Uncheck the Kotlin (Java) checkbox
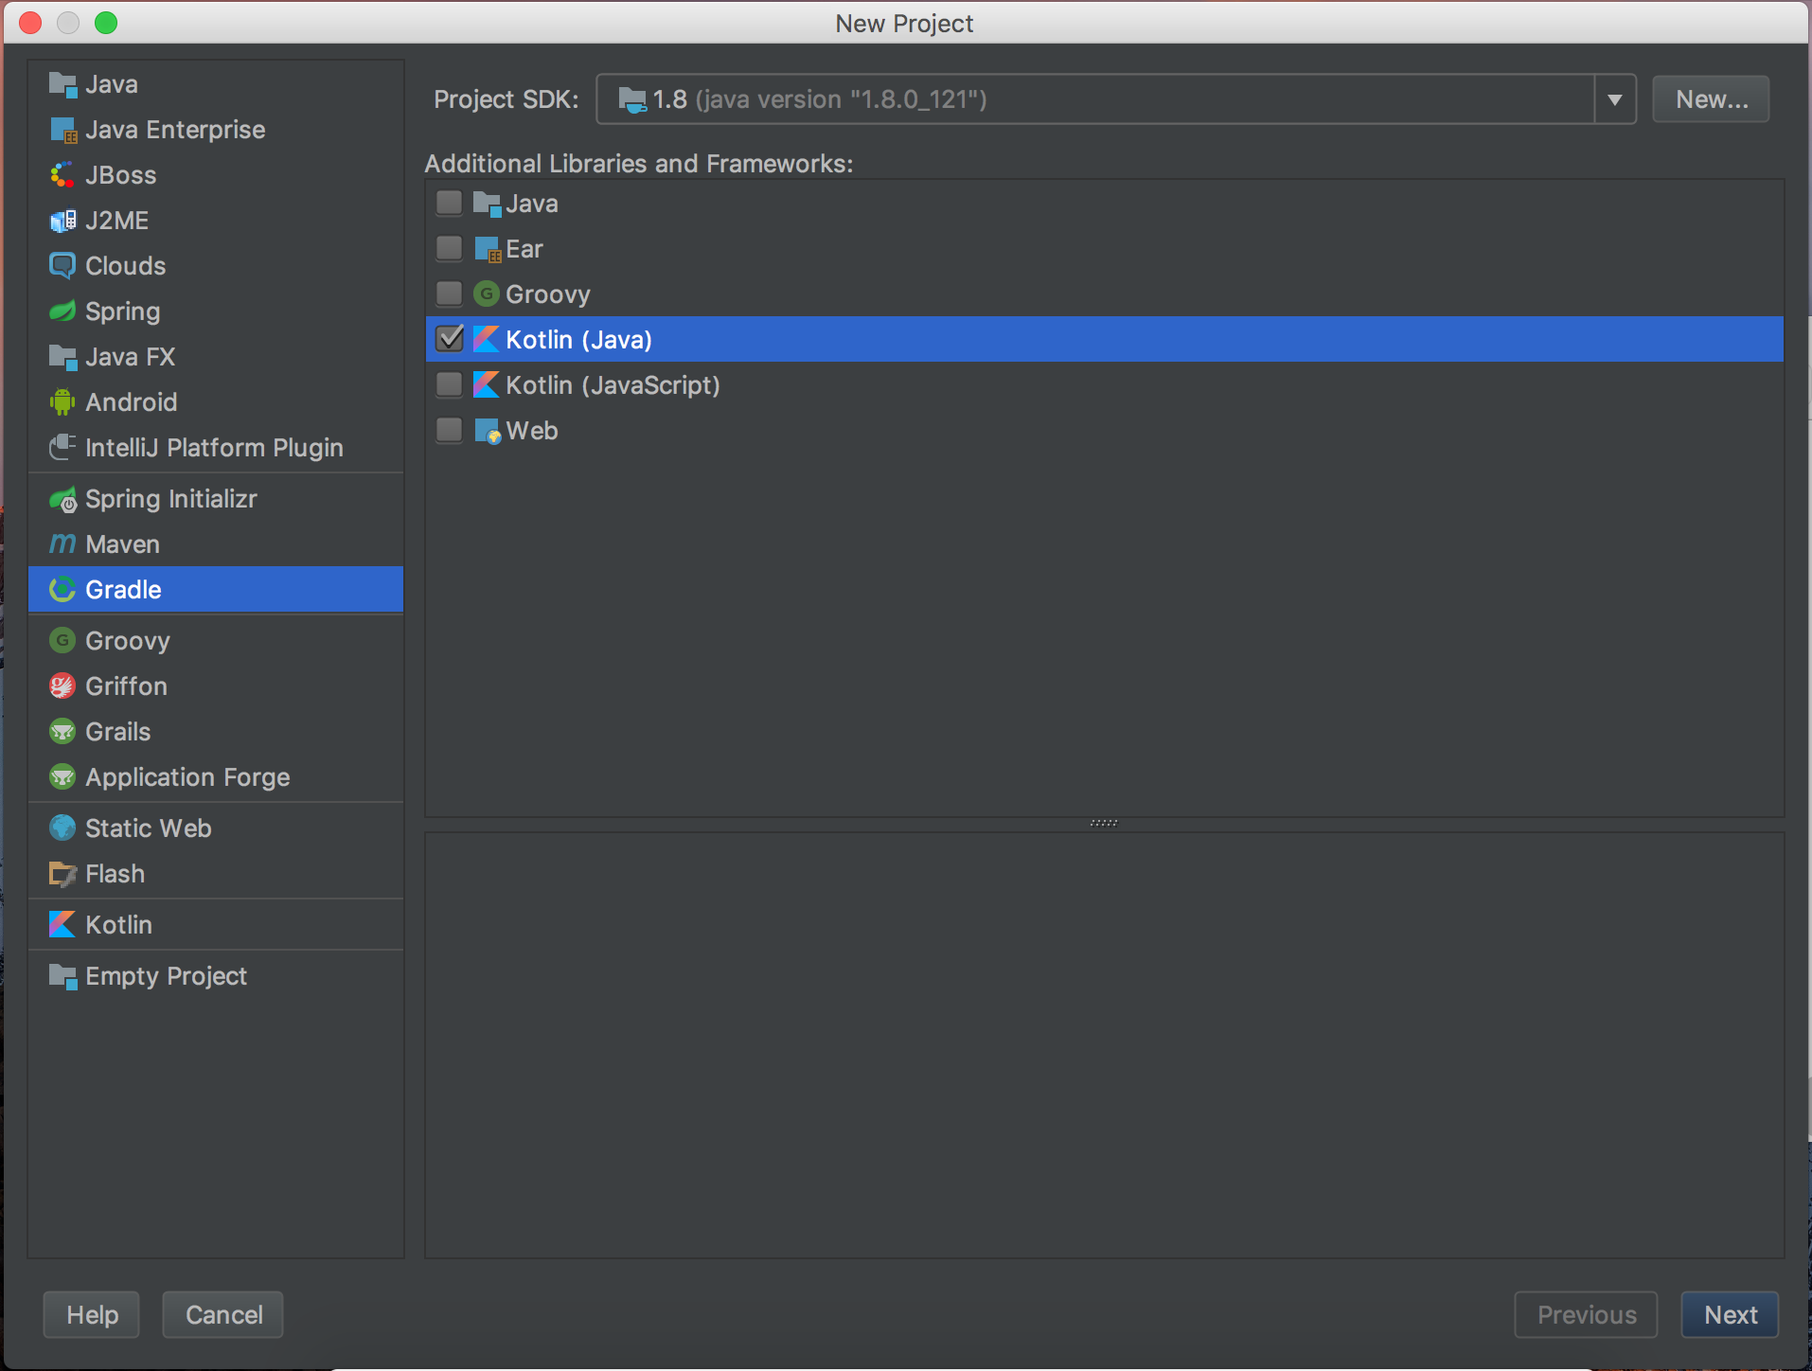 [x=450, y=339]
